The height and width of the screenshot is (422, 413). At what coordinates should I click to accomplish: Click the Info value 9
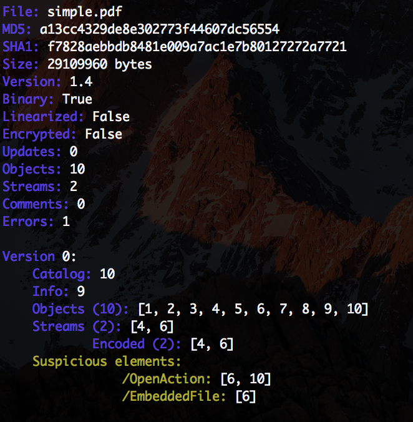pos(81,292)
